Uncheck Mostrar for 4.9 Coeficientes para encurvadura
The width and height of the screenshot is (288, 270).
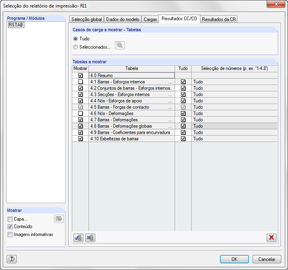pyautogui.click(x=81, y=132)
